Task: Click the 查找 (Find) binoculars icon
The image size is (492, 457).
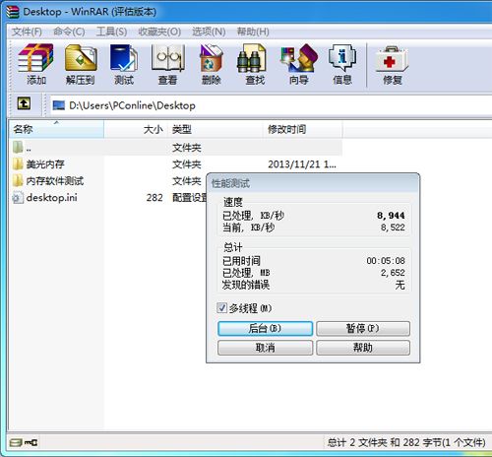Action: (252, 58)
